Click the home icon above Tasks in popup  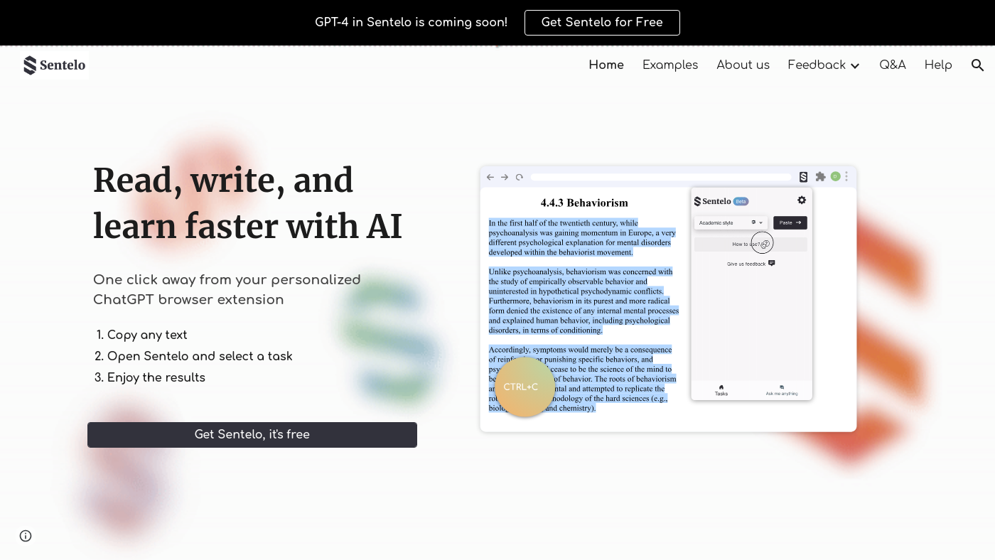(x=721, y=387)
